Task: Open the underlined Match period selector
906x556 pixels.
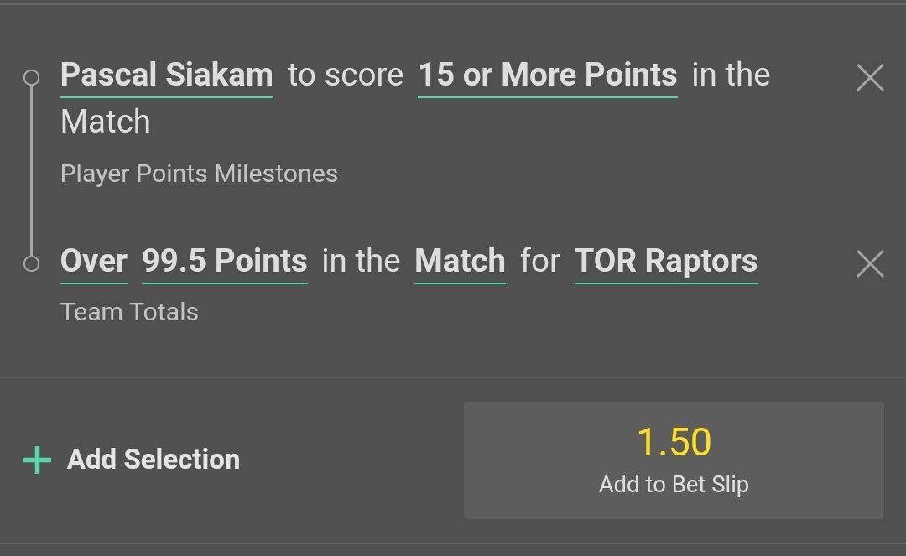Action: click(x=460, y=262)
